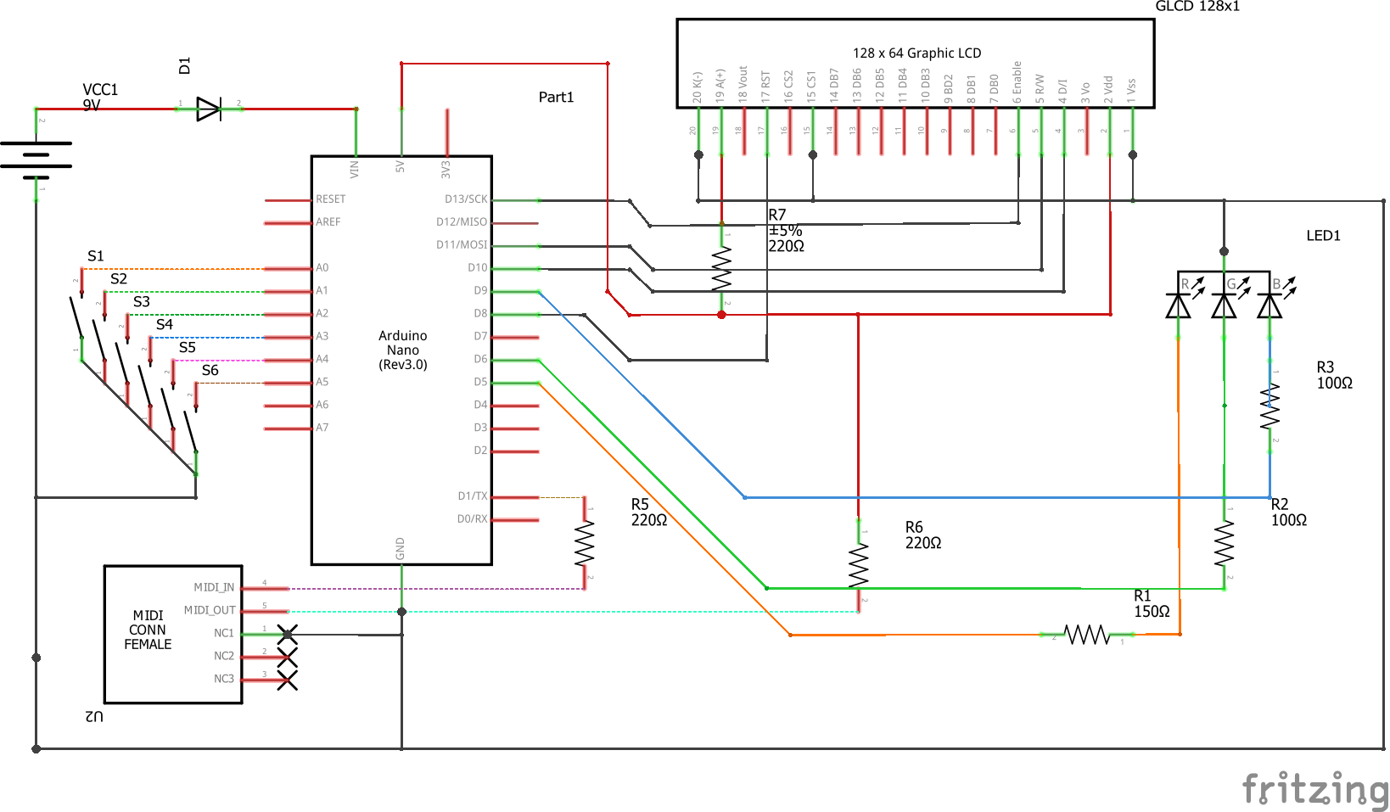1390x812 pixels.
Task: Click the red junction dot below R7
Action: click(x=721, y=315)
